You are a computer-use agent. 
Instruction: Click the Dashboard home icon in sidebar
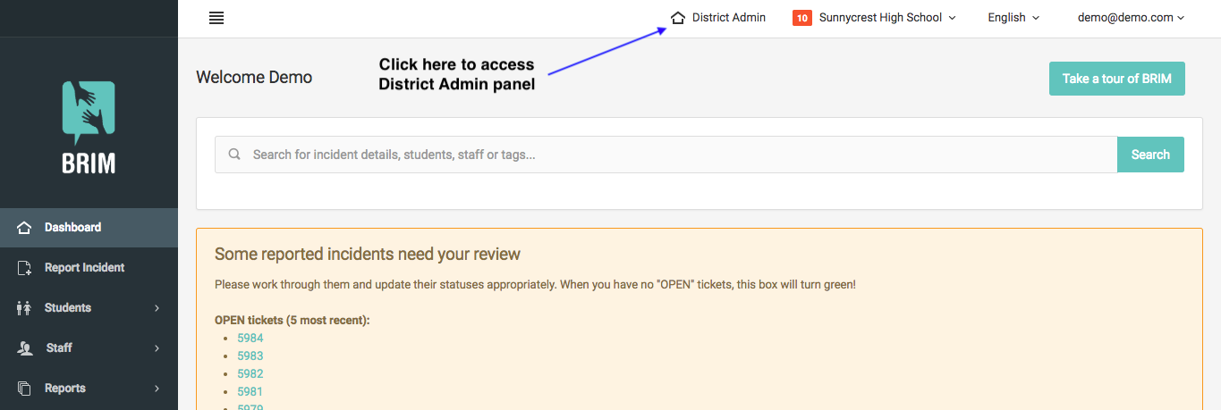[25, 228]
